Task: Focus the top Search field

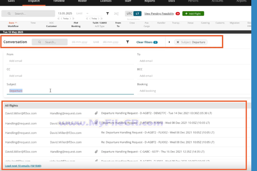Action: pyautogui.click(x=28, y=14)
